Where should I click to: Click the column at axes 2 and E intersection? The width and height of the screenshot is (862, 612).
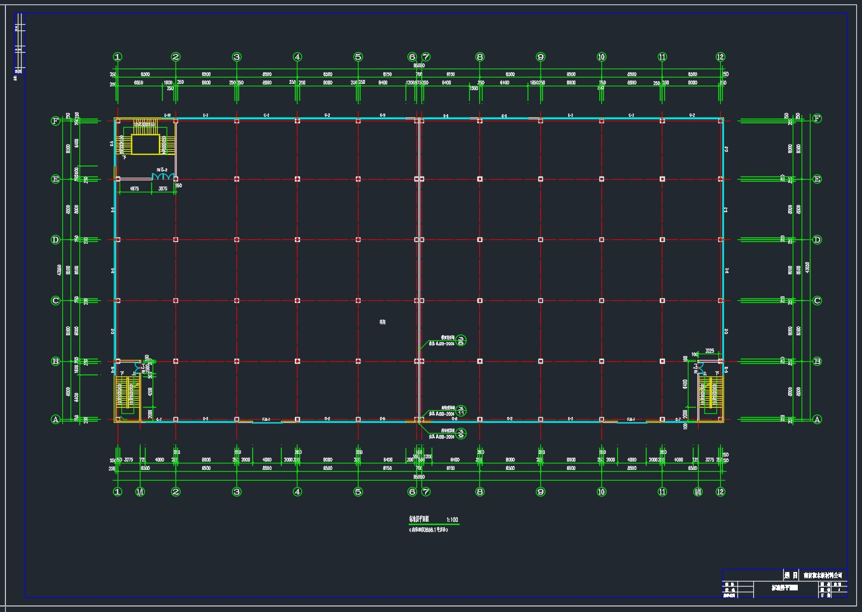pos(176,179)
